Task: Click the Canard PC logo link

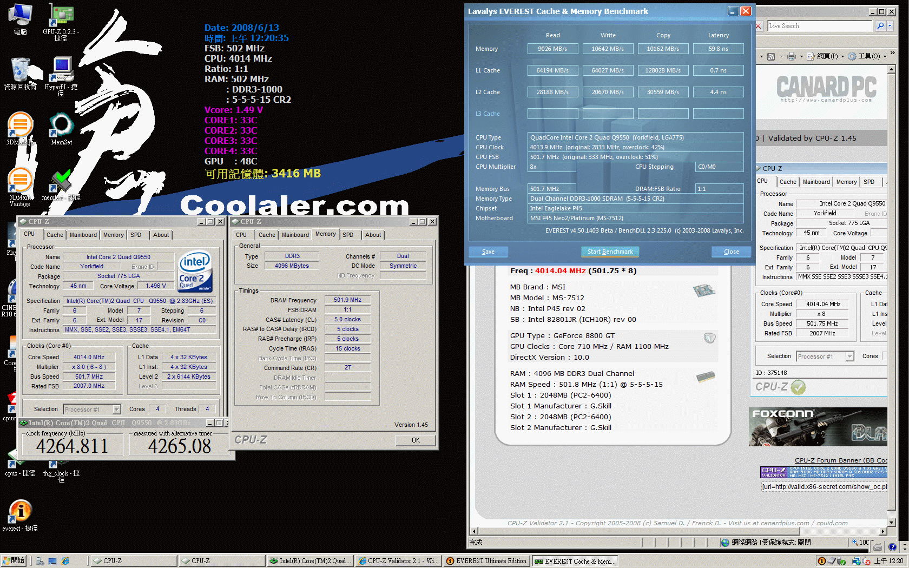Action: tap(826, 89)
